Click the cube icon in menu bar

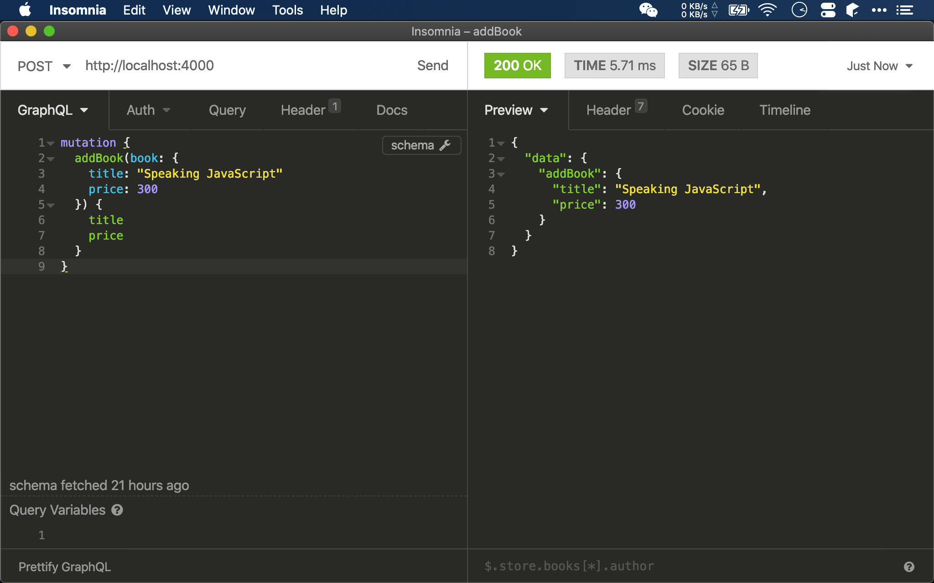pyautogui.click(x=852, y=10)
